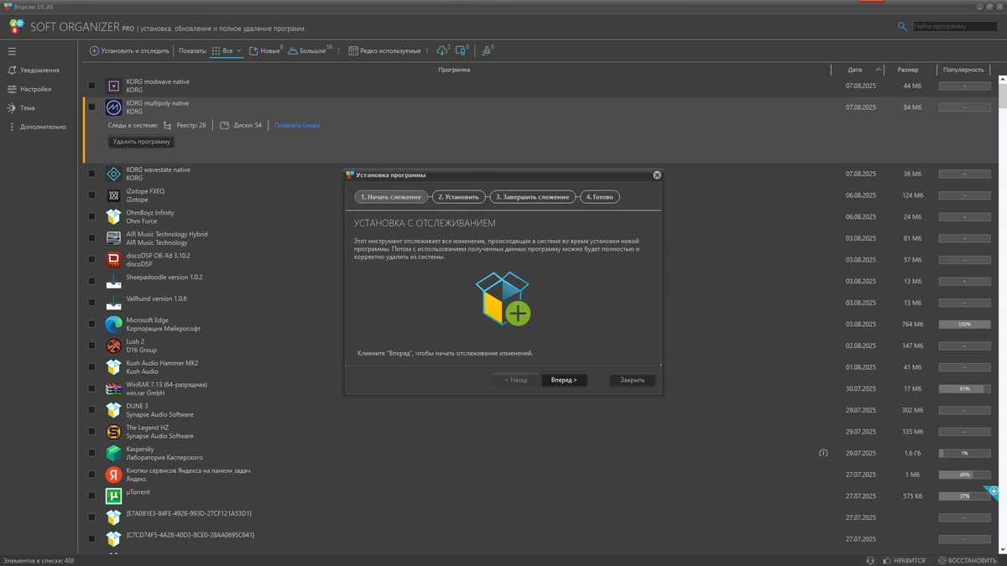Open the Все filter dropdown

pos(227,51)
